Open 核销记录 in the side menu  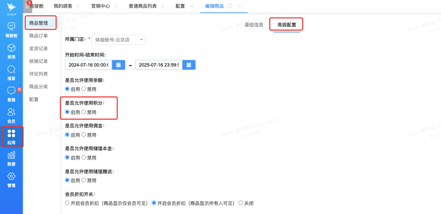[39, 61]
